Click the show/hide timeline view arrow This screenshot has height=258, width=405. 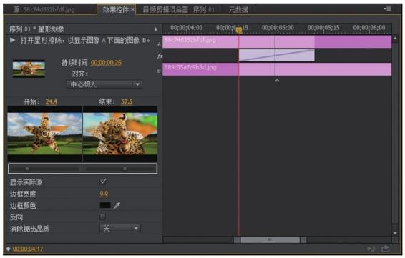[156, 29]
